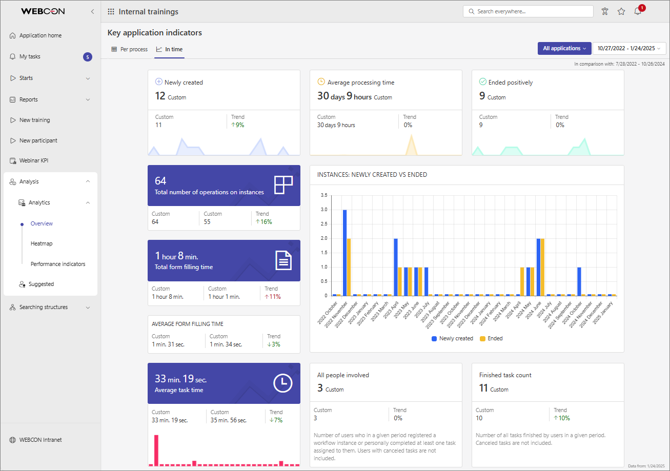Go to Application home
Viewport: 670px width, 471px height.
[x=40, y=35]
